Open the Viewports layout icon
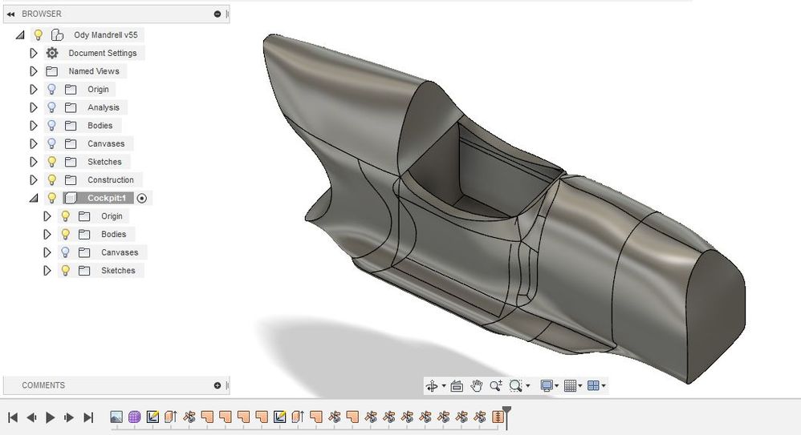This screenshot has height=435, width=801. pos(593,386)
